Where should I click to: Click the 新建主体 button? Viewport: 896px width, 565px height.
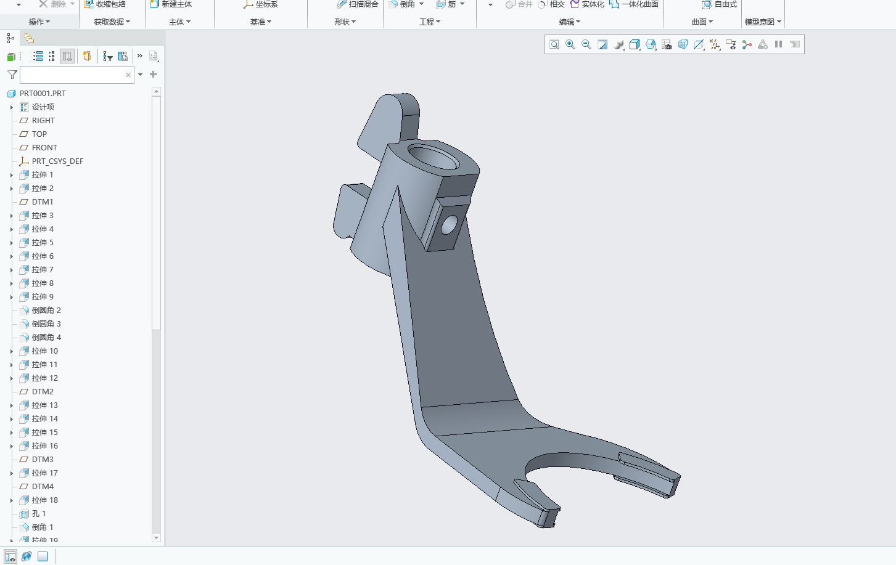[171, 4]
